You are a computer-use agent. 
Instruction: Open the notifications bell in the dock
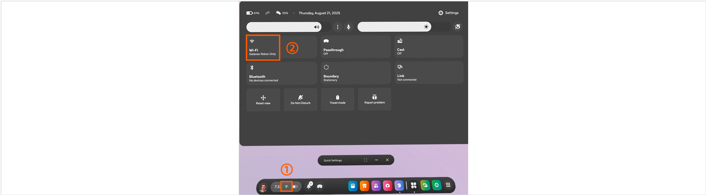point(309,186)
